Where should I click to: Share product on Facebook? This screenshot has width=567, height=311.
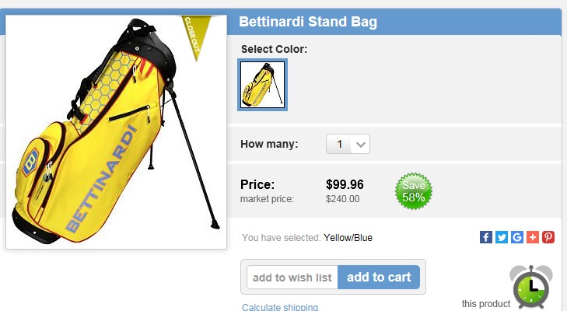click(486, 237)
